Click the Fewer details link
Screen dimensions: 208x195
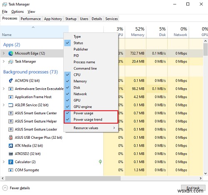[20, 188]
